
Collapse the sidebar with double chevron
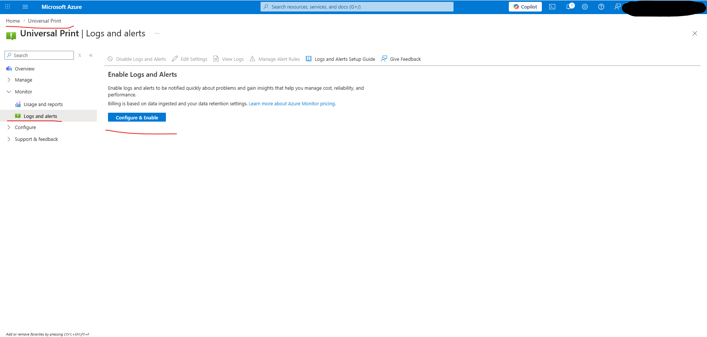click(x=91, y=55)
